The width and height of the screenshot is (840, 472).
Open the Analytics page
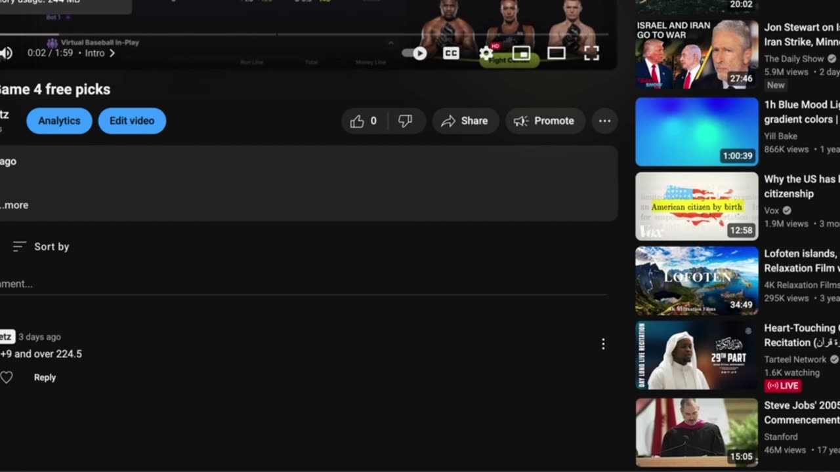click(59, 121)
